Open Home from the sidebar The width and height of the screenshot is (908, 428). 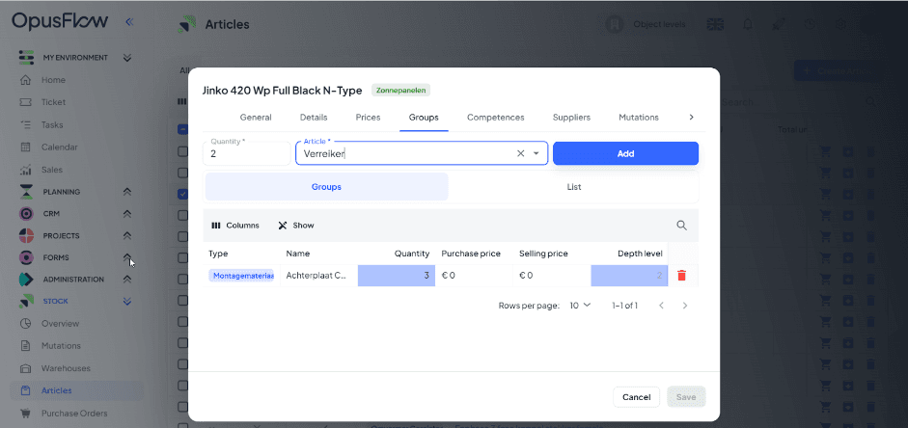point(53,80)
